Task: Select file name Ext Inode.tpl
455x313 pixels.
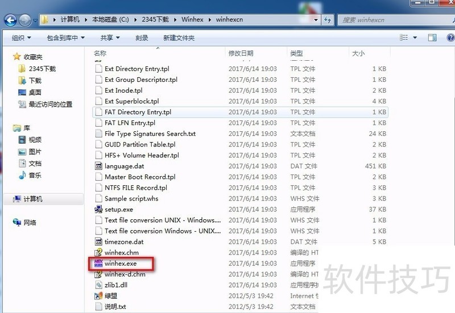Action: coord(123,90)
